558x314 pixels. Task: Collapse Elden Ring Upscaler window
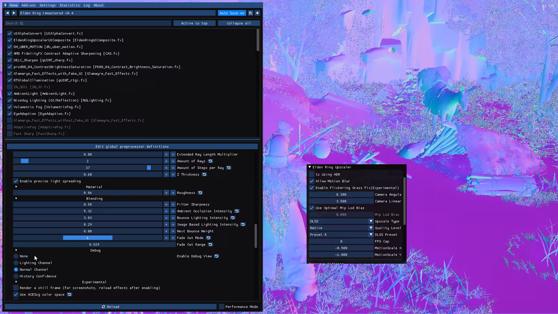(310, 167)
